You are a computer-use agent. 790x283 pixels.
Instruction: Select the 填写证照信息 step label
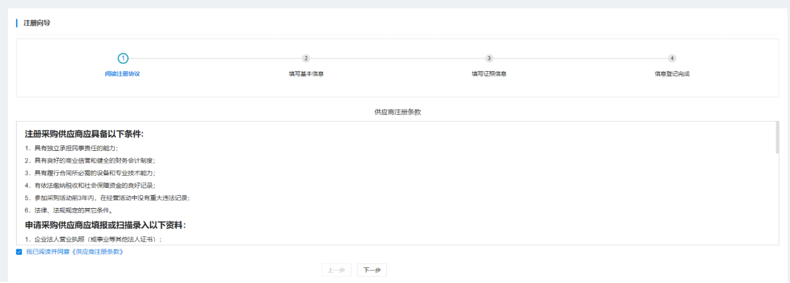[489, 74]
